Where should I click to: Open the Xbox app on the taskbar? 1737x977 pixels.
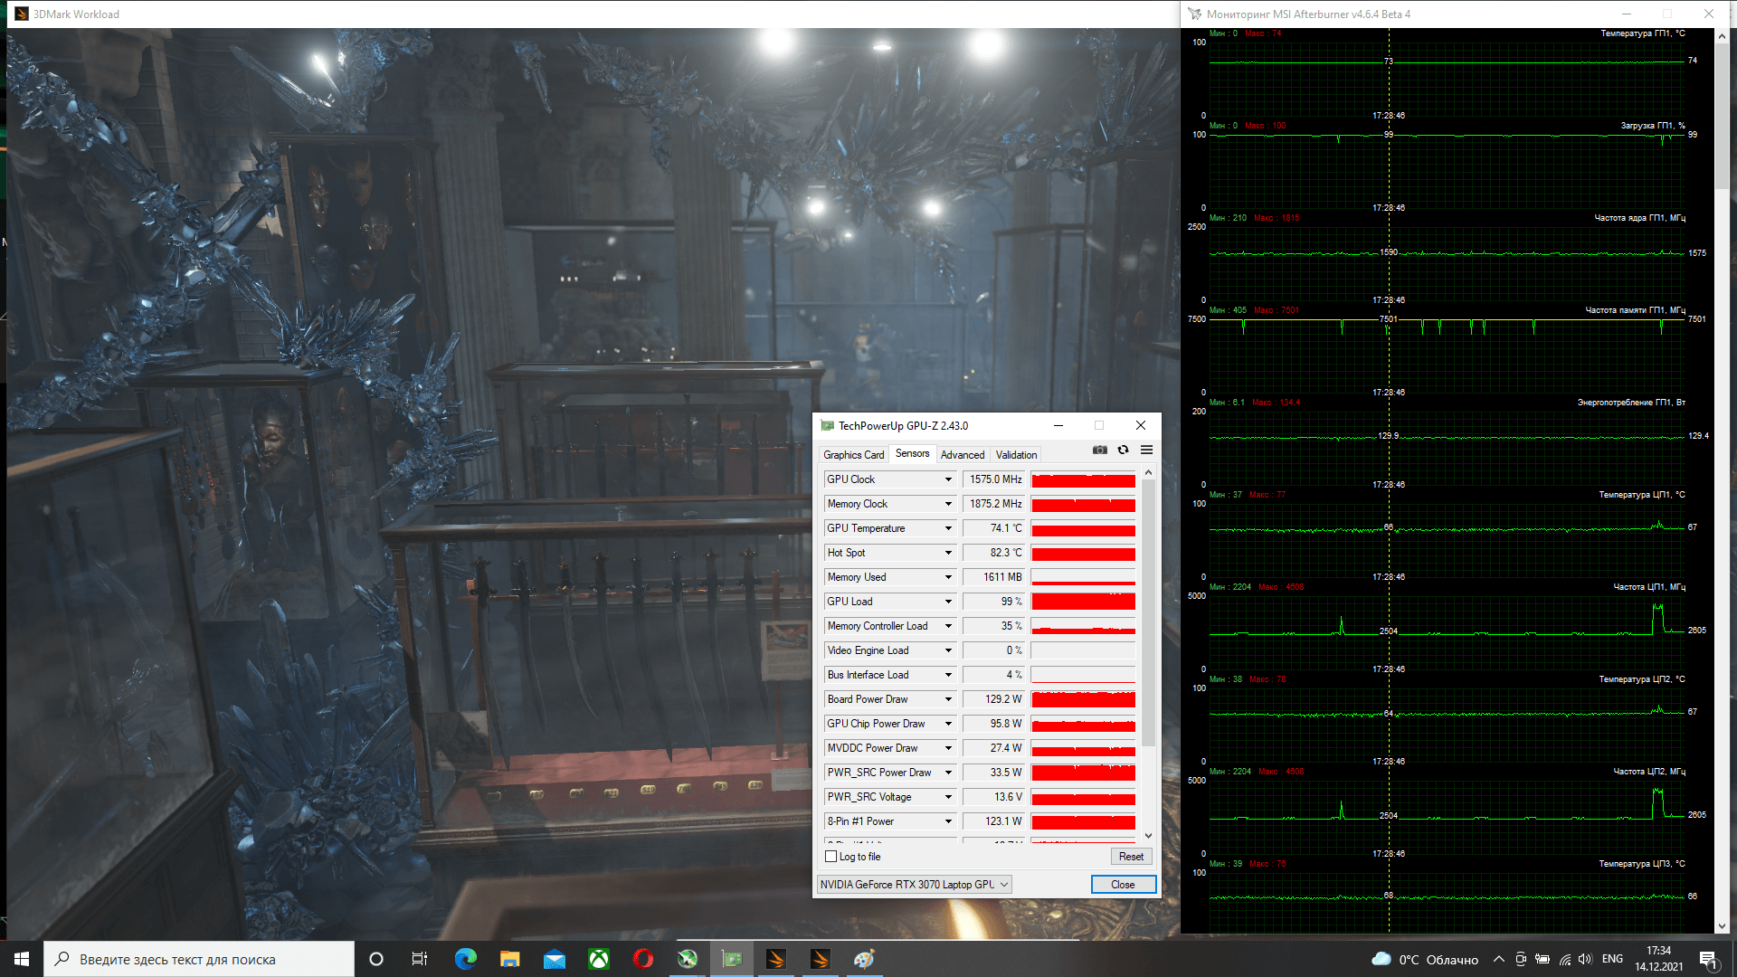pos(599,959)
